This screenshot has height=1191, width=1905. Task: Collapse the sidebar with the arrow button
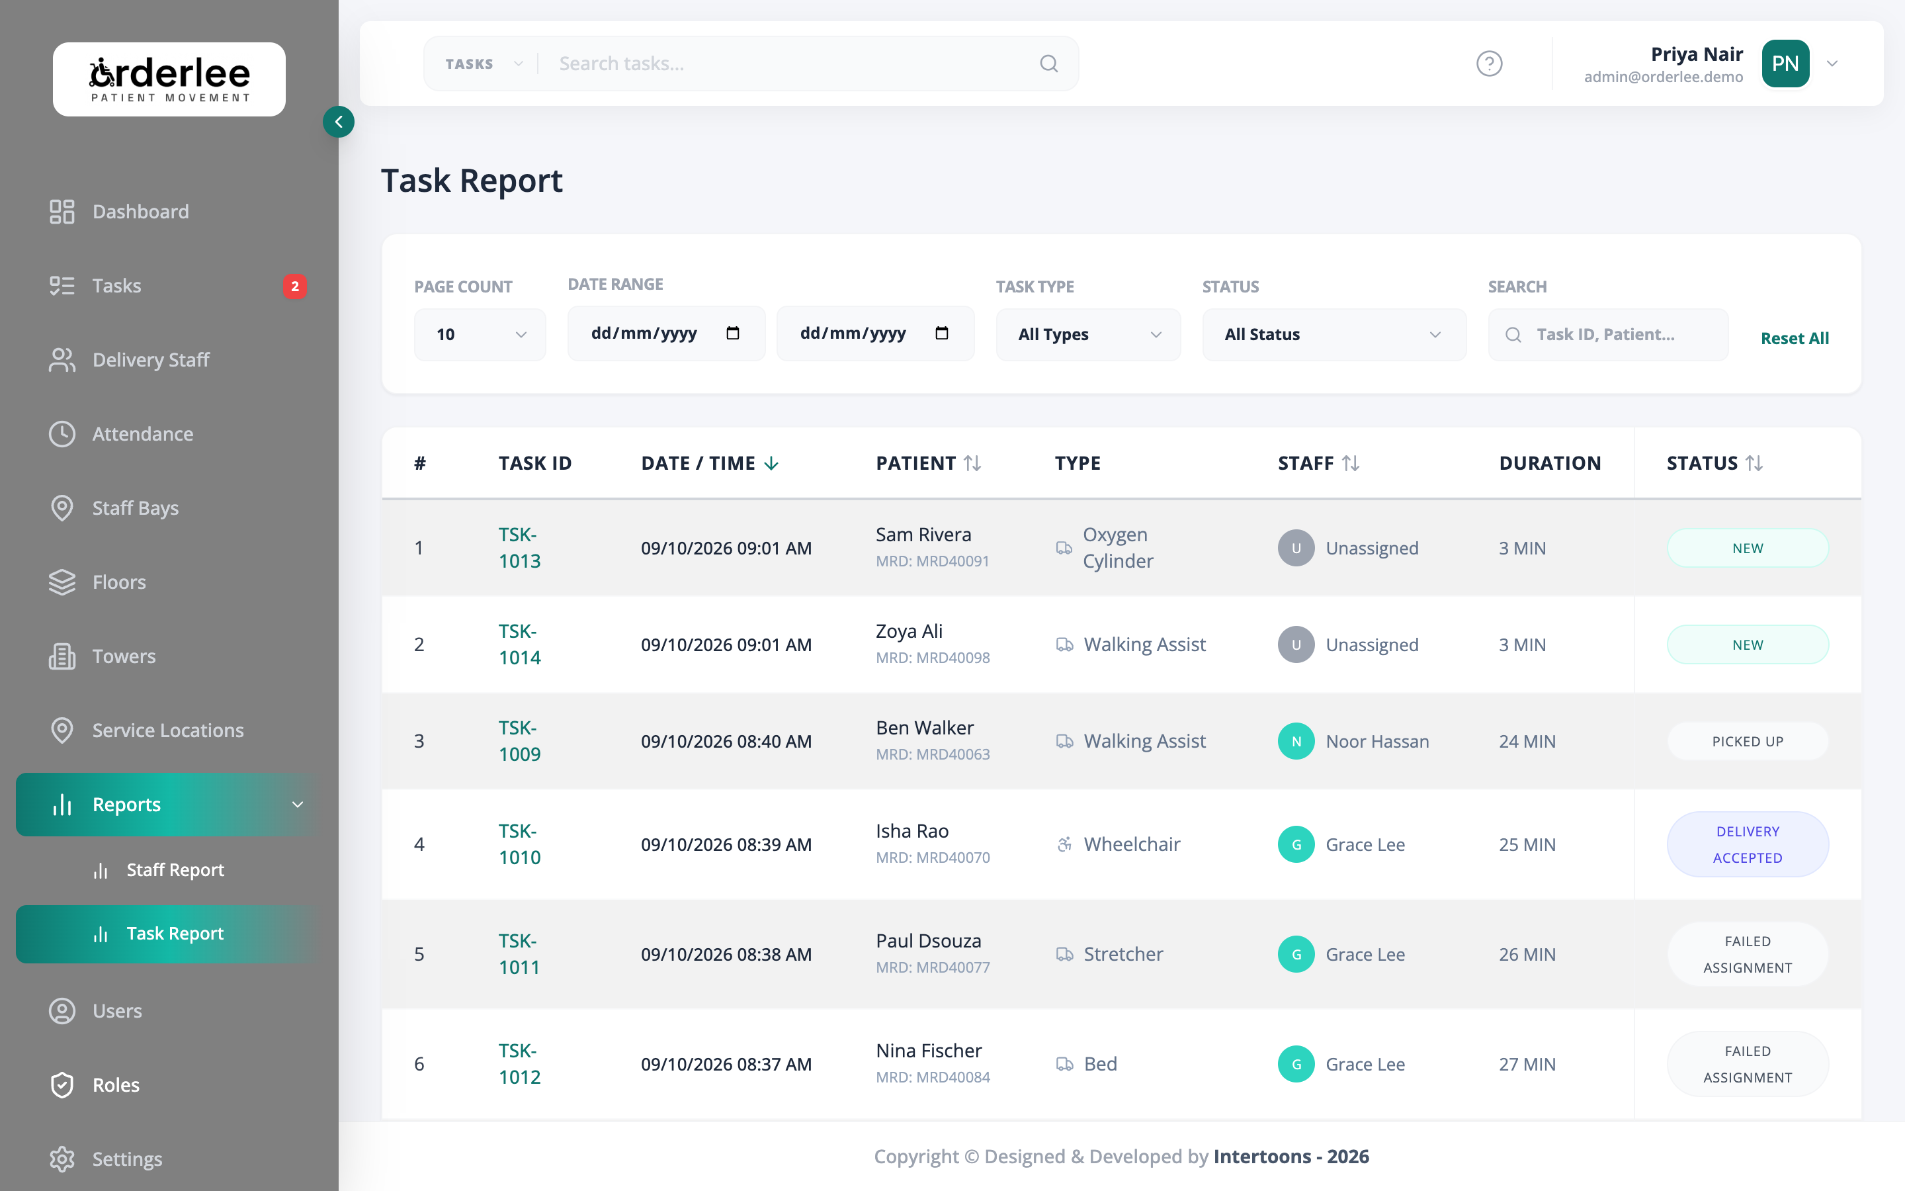pos(339,122)
